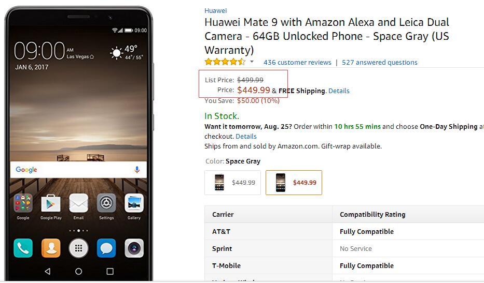Tap the Google Play icon on phone screen

51,203
